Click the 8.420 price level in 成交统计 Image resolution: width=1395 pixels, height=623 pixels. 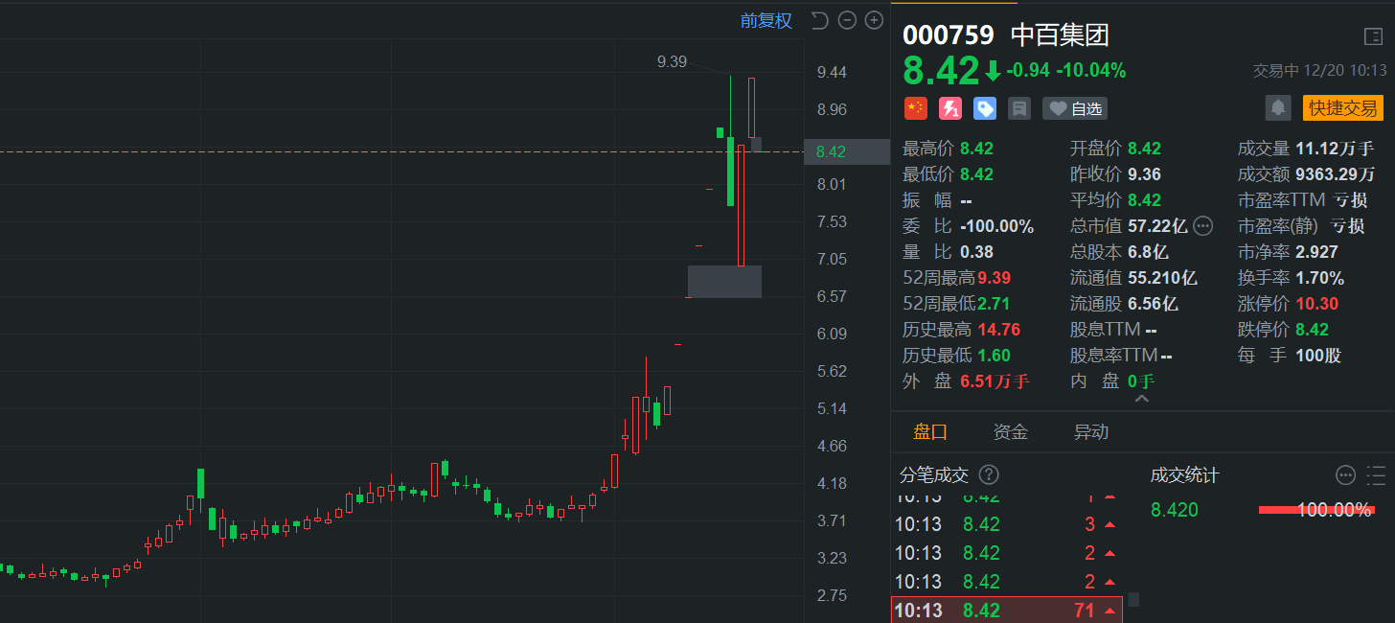click(1175, 510)
